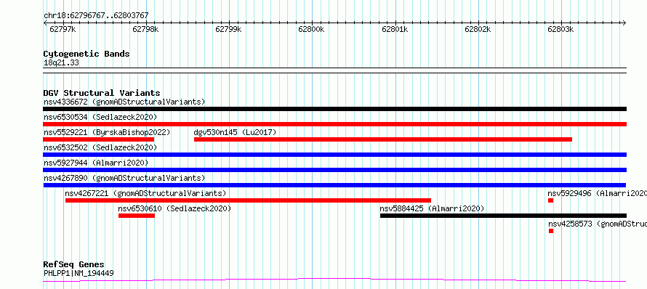This screenshot has height=289, width=647.
Task: Click the DGV Structural Variants track title
Action: pyautogui.click(x=102, y=93)
